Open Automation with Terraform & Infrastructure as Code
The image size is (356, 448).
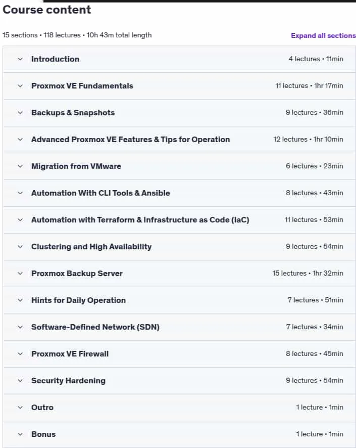point(140,220)
